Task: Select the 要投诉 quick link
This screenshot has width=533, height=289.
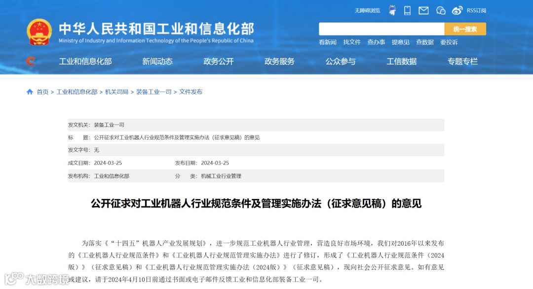Action: [x=449, y=42]
